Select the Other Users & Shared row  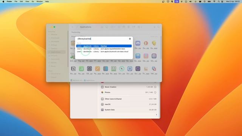(x=129, y=99)
